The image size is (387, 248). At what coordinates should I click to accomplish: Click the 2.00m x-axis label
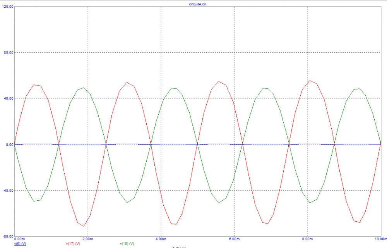click(x=88, y=239)
